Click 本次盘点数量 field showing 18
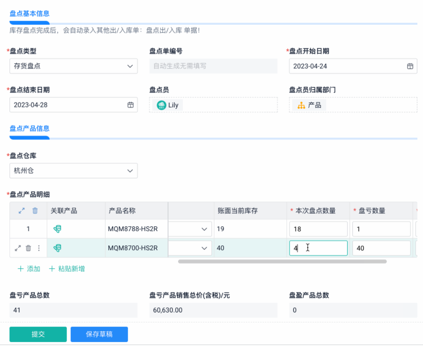Viewport: 423px width, 359px height. pyautogui.click(x=318, y=229)
